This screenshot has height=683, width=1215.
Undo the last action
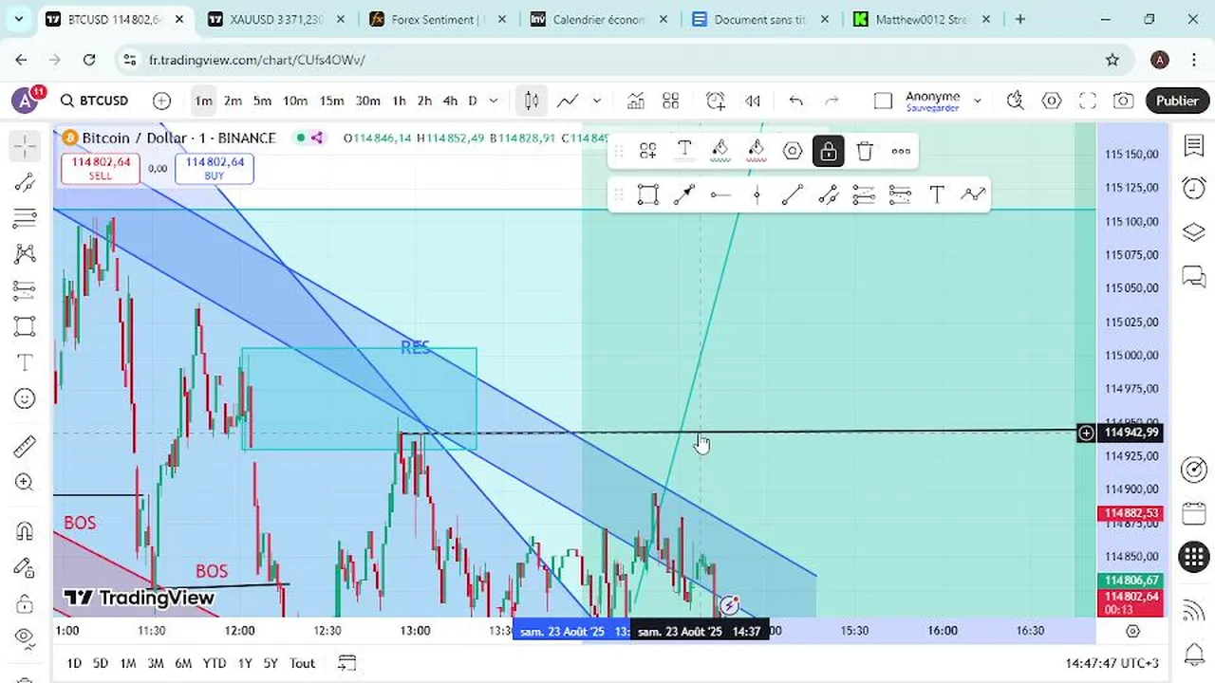click(795, 101)
